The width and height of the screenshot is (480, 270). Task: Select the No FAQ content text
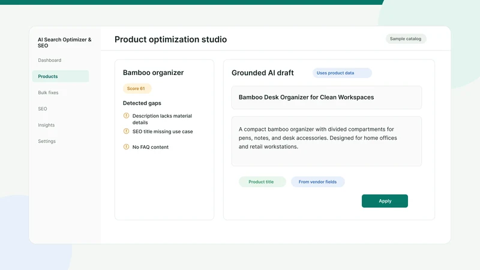(151, 147)
